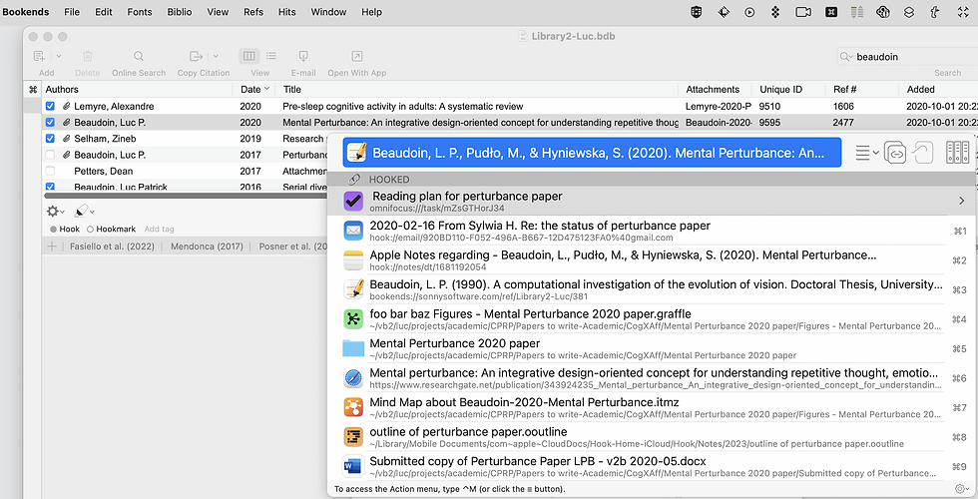
Task: Click the plus button before Fasiello tab
Action: 52,247
